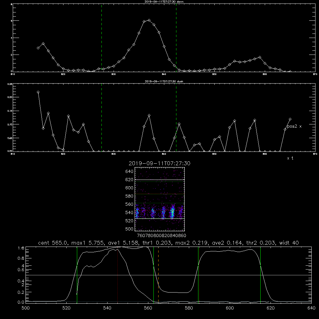Click the red dotted line at 585 in the spectrogram
This screenshot has height=319, width=319.
(160, 194)
